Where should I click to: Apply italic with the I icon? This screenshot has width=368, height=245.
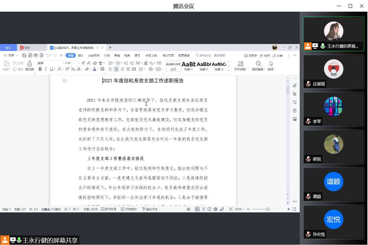[46, 69]
